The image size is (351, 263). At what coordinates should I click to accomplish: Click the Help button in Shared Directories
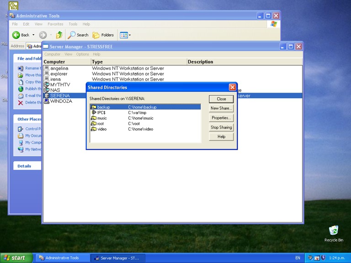221,137
